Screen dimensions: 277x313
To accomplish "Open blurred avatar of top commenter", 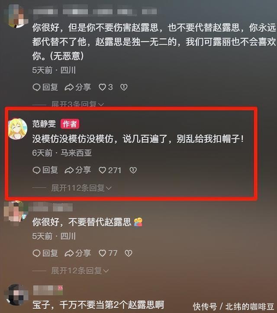I will coord(17,16).
